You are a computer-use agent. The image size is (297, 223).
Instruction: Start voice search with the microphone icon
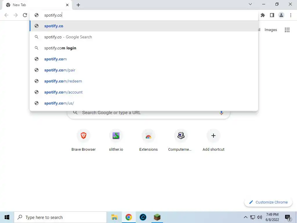(x=221, y=113)
